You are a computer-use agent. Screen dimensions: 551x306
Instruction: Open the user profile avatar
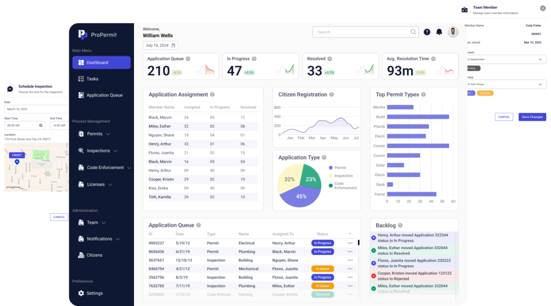pos(453,32)
